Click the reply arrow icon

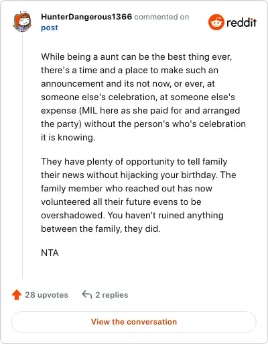click(x=87, y=295)
